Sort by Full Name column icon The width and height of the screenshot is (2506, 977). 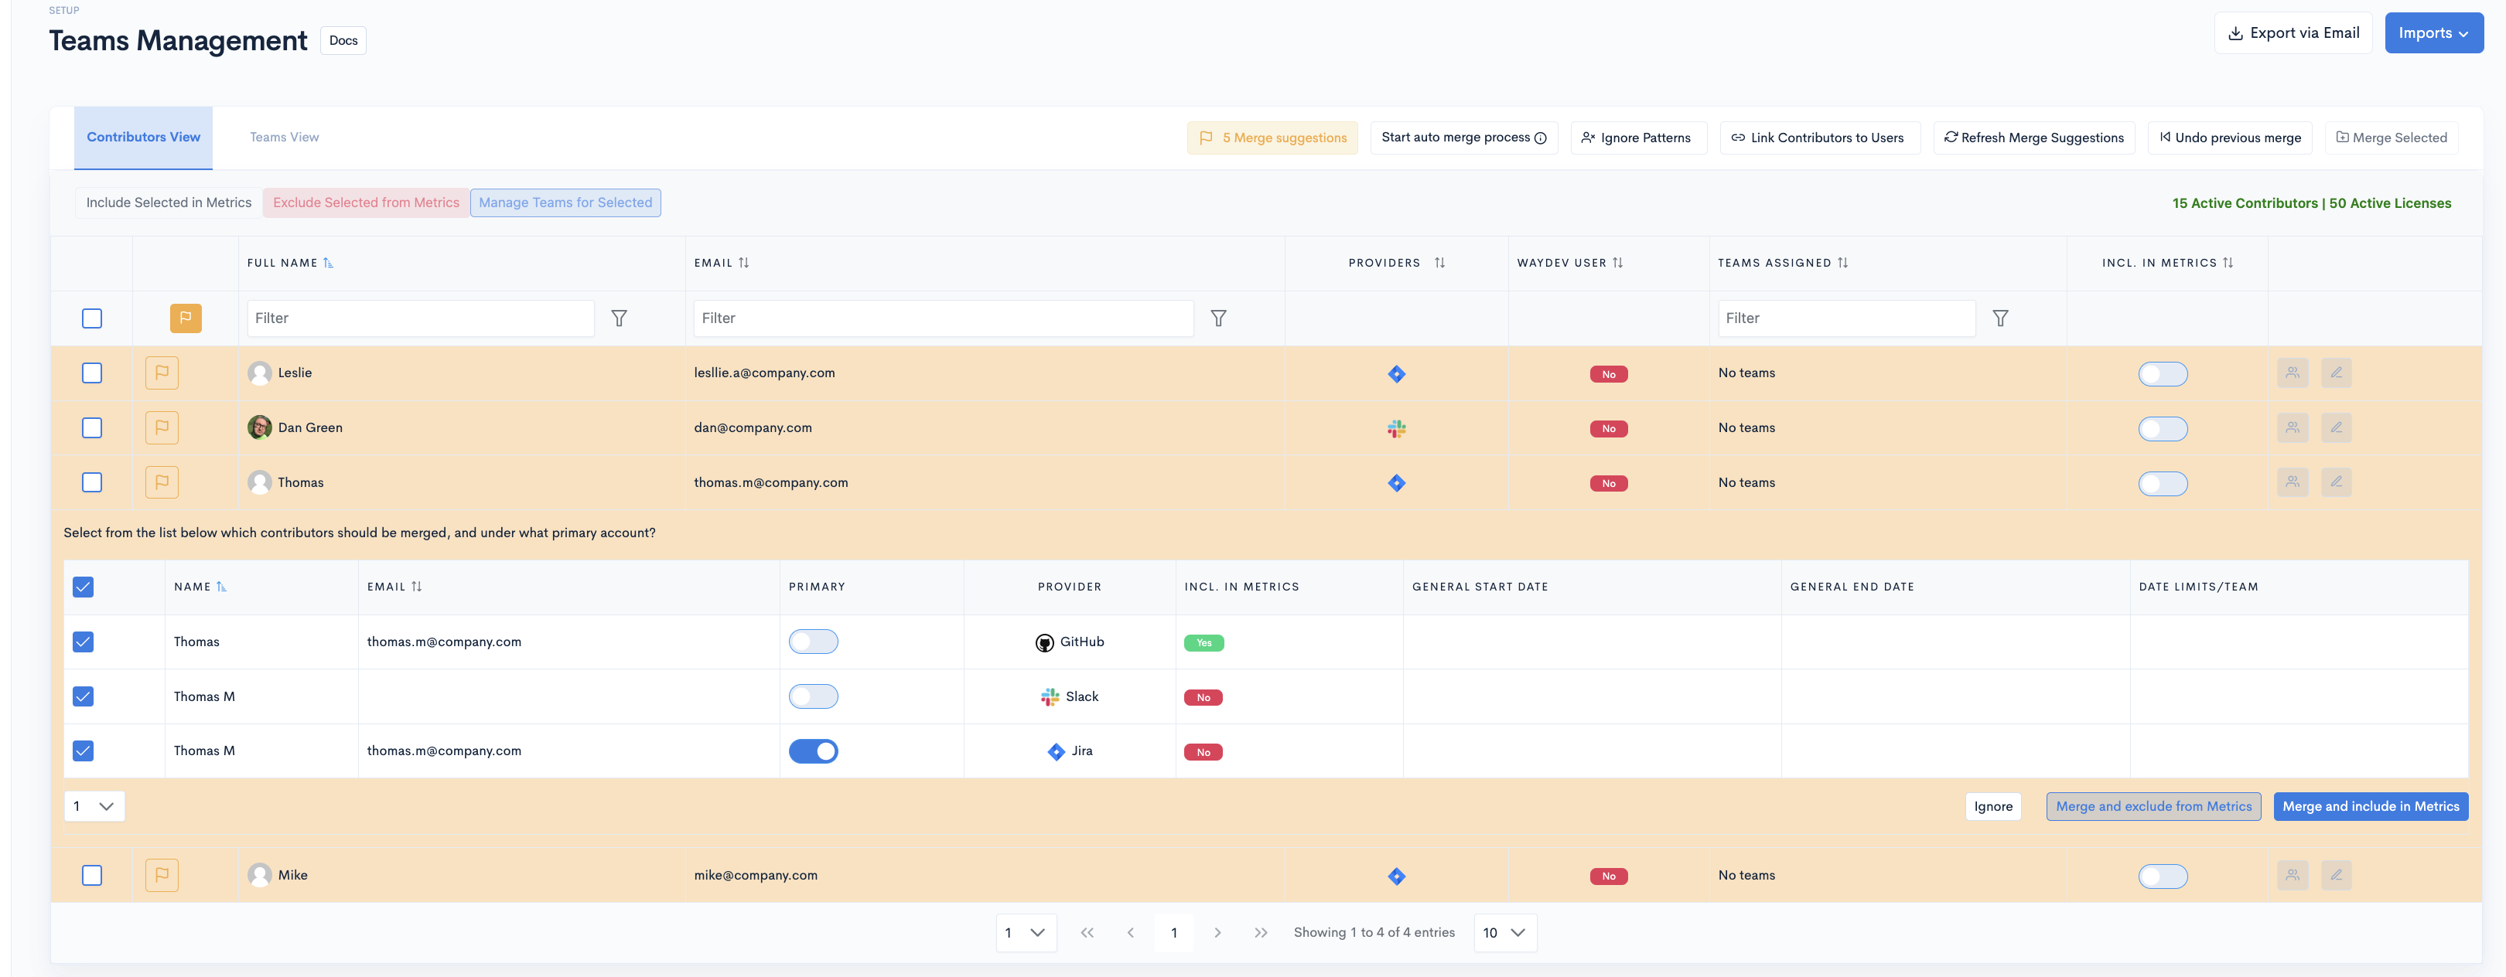[x=328, y=263]
